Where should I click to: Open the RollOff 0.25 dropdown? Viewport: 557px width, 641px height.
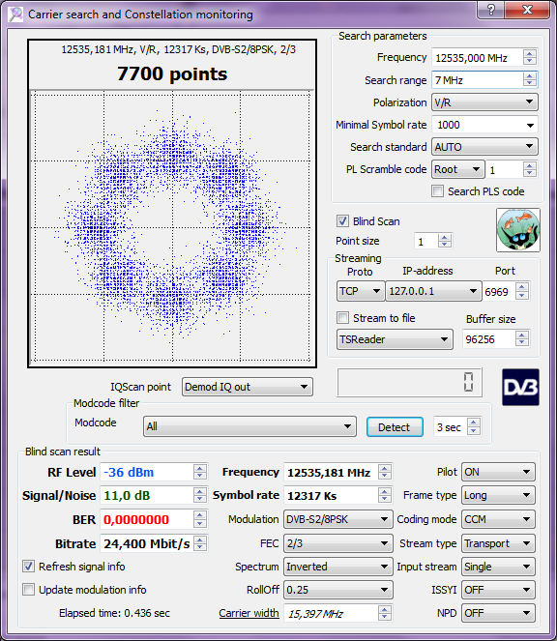[x=338, y=590]
